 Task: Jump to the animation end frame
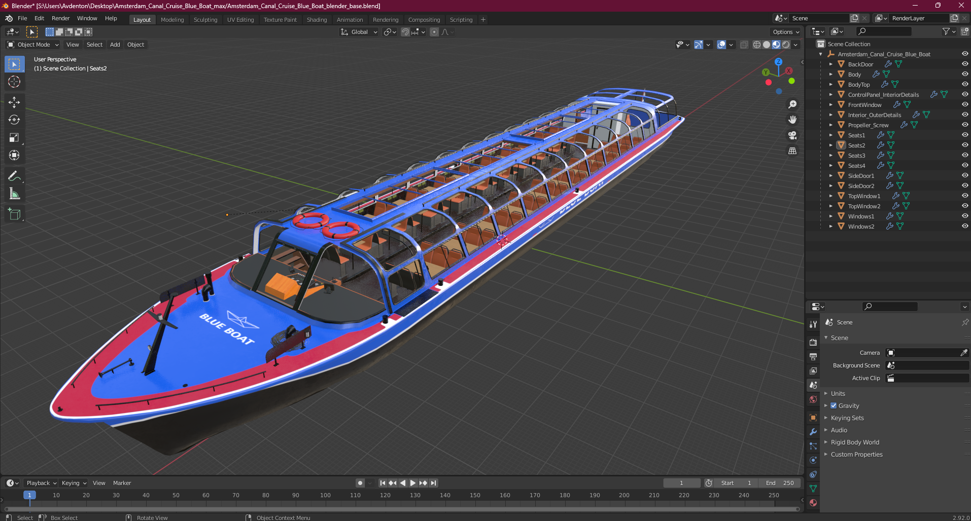tap(433, 483)
